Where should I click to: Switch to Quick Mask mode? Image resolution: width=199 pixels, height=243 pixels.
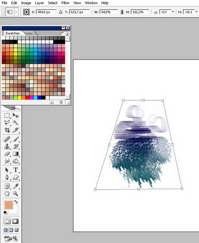[15, 221]
